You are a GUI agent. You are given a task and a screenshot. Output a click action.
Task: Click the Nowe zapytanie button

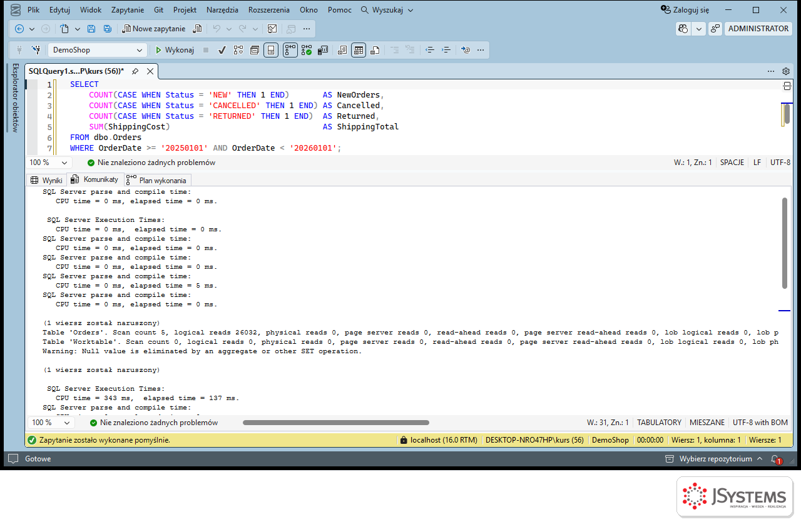pos(154,29)
